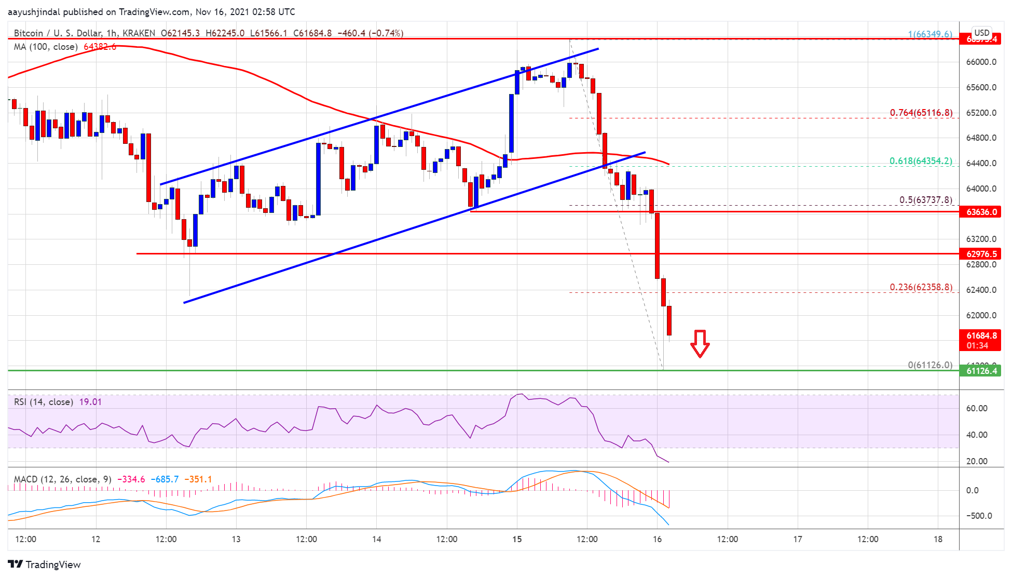Click the 0.618(64354.2) Fibonacci level label
1012x578 pixels.
(x=921, y=161)
